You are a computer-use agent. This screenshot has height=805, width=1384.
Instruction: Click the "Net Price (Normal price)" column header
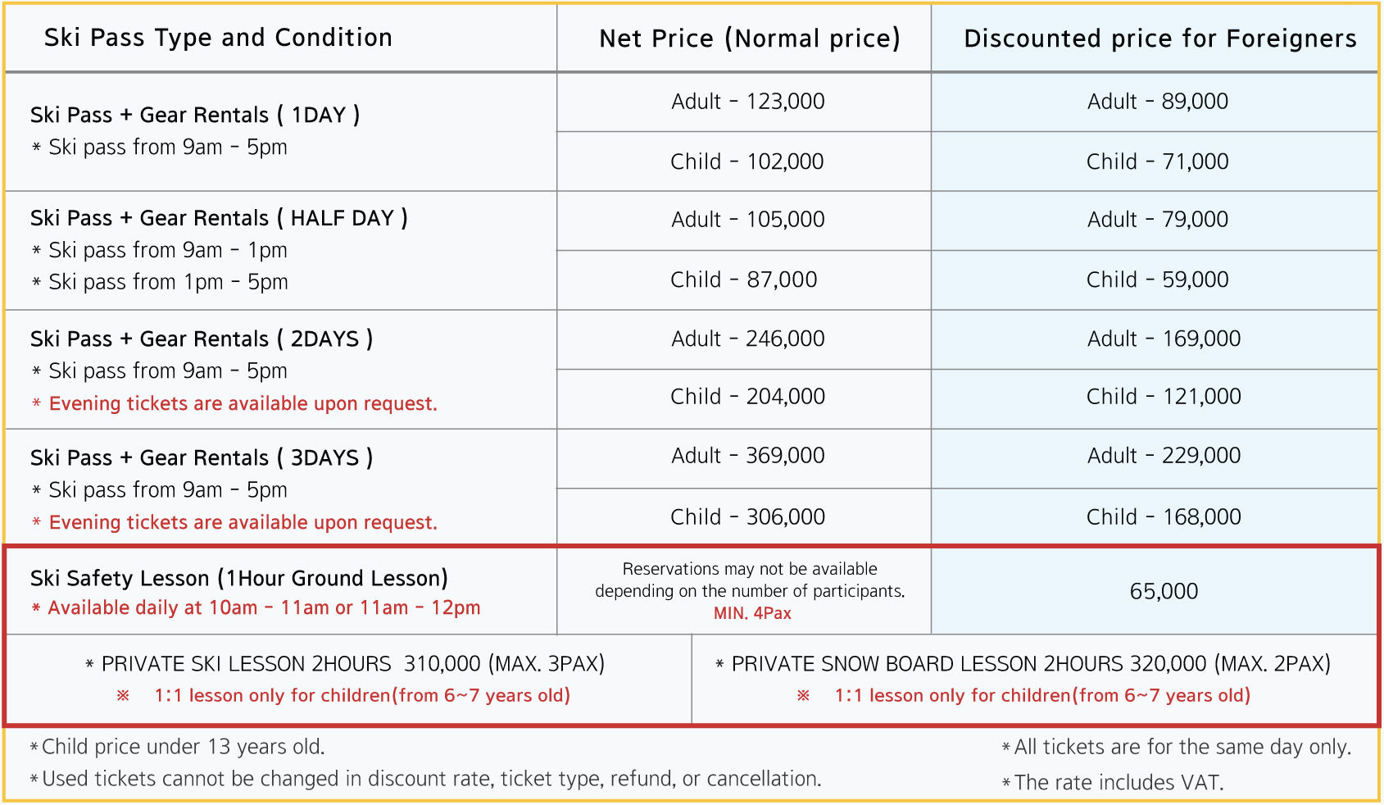coord(749,39)
